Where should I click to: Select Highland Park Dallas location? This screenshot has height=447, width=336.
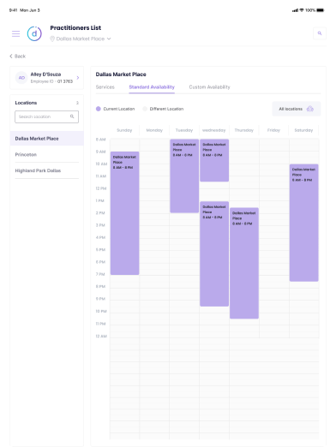click(47, 170)
